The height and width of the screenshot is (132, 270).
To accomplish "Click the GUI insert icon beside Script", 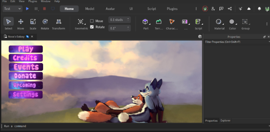I will pyautogui.click(x=185, y=22).
